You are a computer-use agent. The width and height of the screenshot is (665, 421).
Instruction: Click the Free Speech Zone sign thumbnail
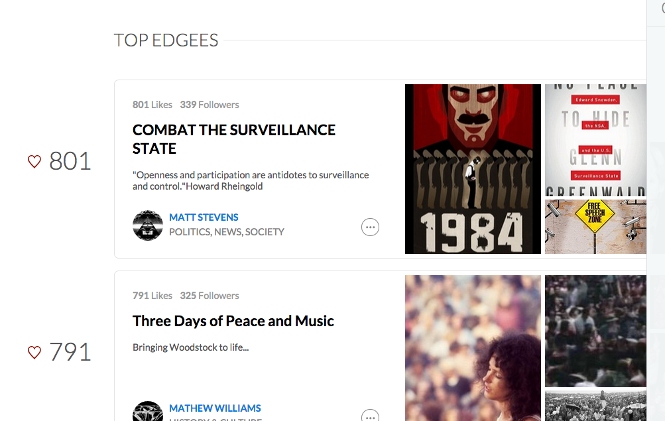pyautogui.click(x=595, y=227)
